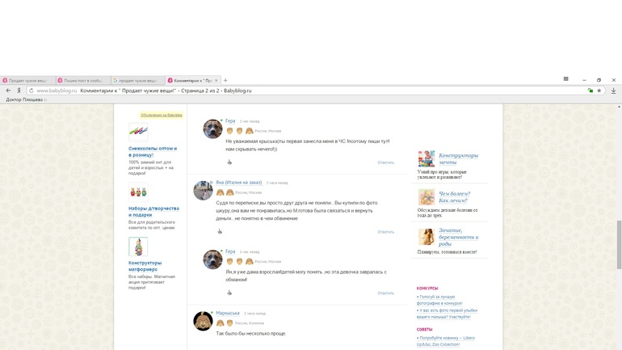Click the vertical page scrollbar
The image size is (622, 350).
click(619, 242)
